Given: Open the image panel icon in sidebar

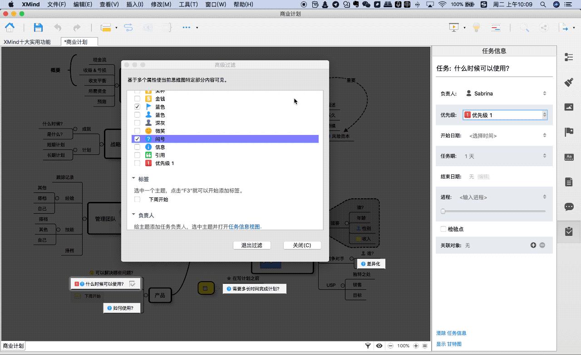Looking at the screenshot, I should (568, 107).
